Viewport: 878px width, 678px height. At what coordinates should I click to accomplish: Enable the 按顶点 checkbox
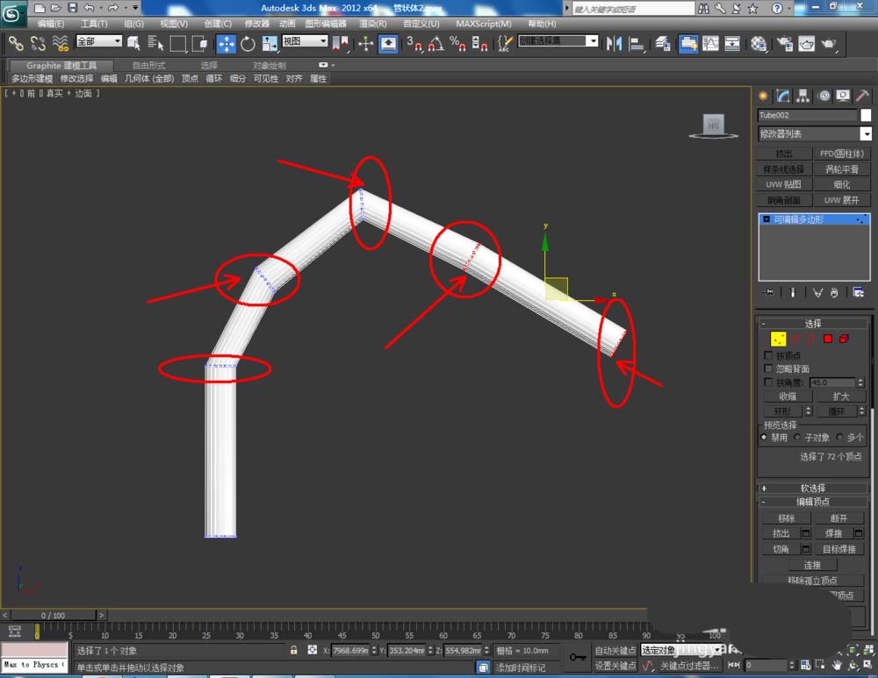[769, 355]
